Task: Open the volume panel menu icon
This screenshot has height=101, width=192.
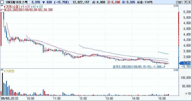Action: coord(2,70)
